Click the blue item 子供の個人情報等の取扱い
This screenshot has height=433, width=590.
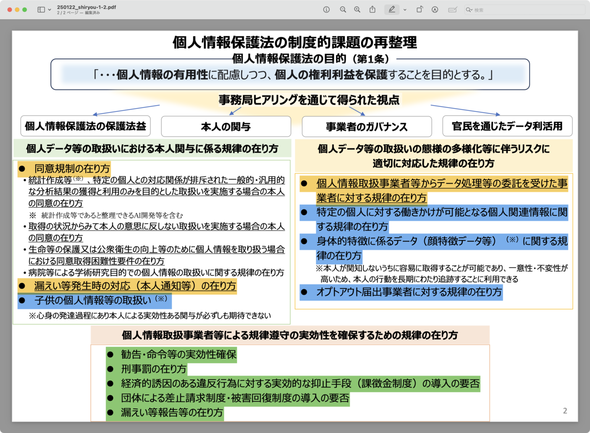point(94,300)
